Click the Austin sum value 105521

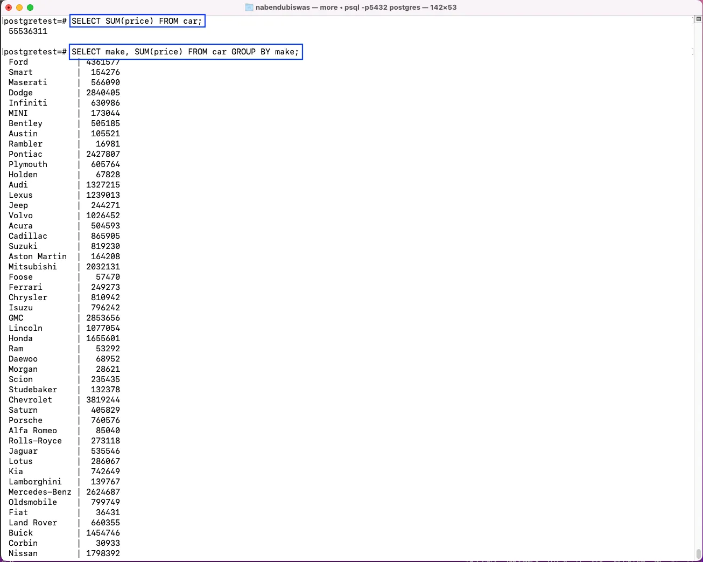click(x=106, y=134)
